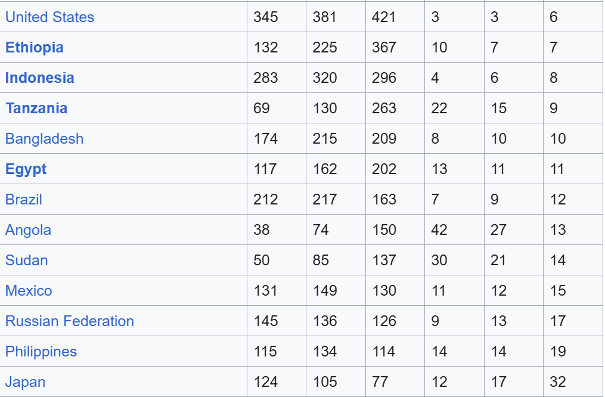605x397 pixels.
Task: Open the Indonesia country link
Action: pos(40,78)
